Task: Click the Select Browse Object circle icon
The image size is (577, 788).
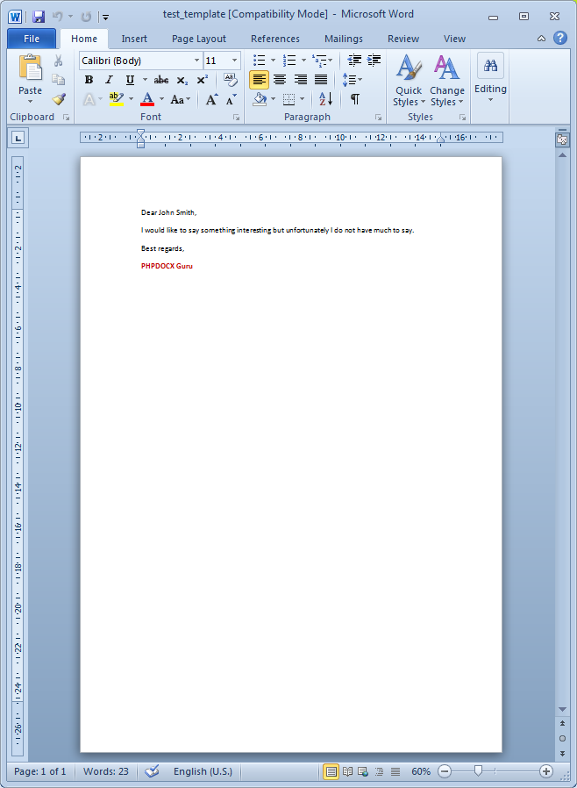Action: 562,738
